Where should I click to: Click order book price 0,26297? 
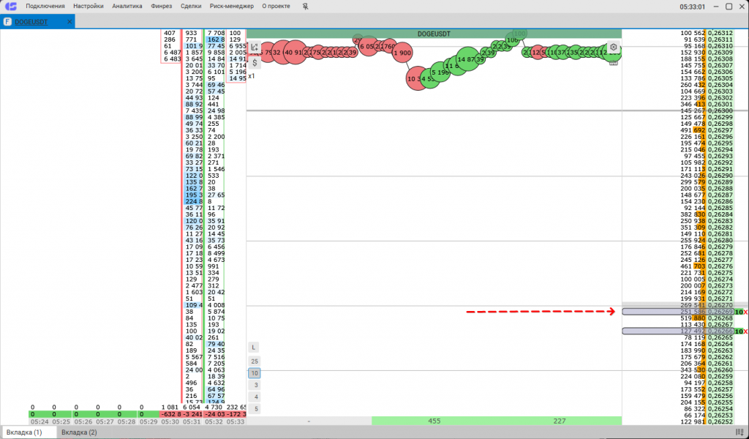click(x=720, y=130)
